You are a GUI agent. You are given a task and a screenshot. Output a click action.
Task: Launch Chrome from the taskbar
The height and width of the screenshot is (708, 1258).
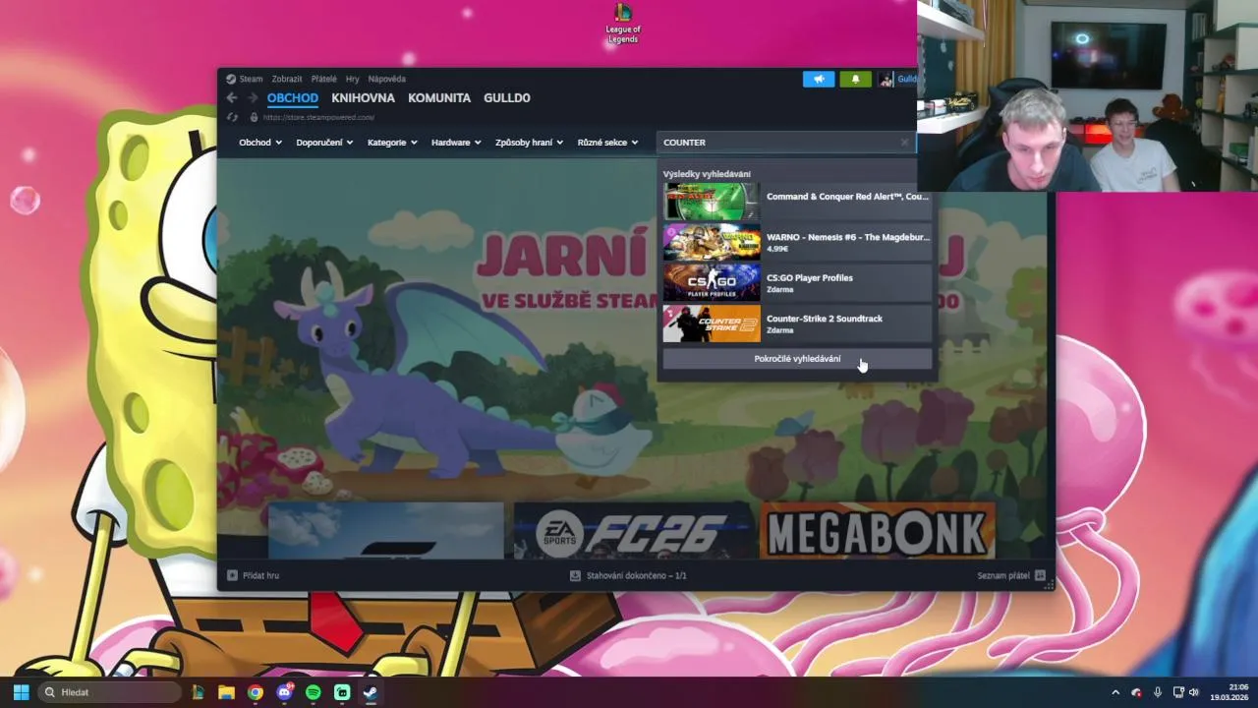(x=256, y=692)
